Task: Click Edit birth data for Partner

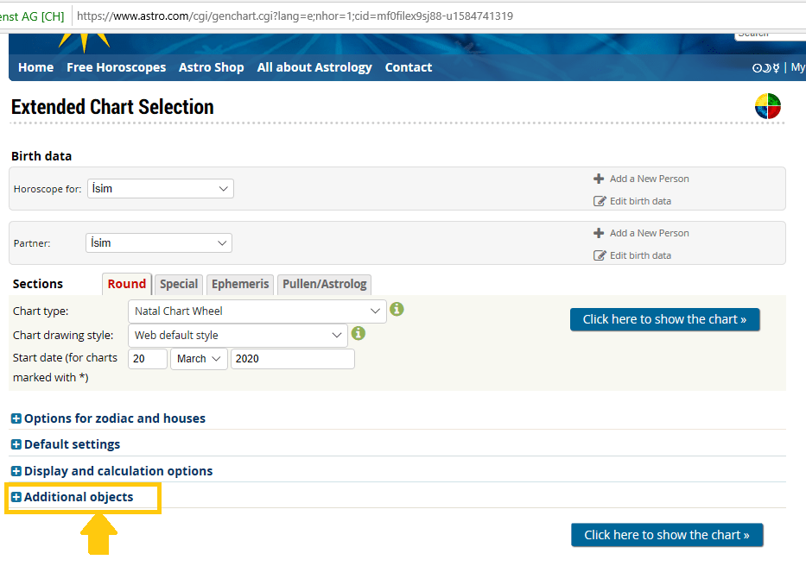Action: pyautogui.click(x=640, y=255)
